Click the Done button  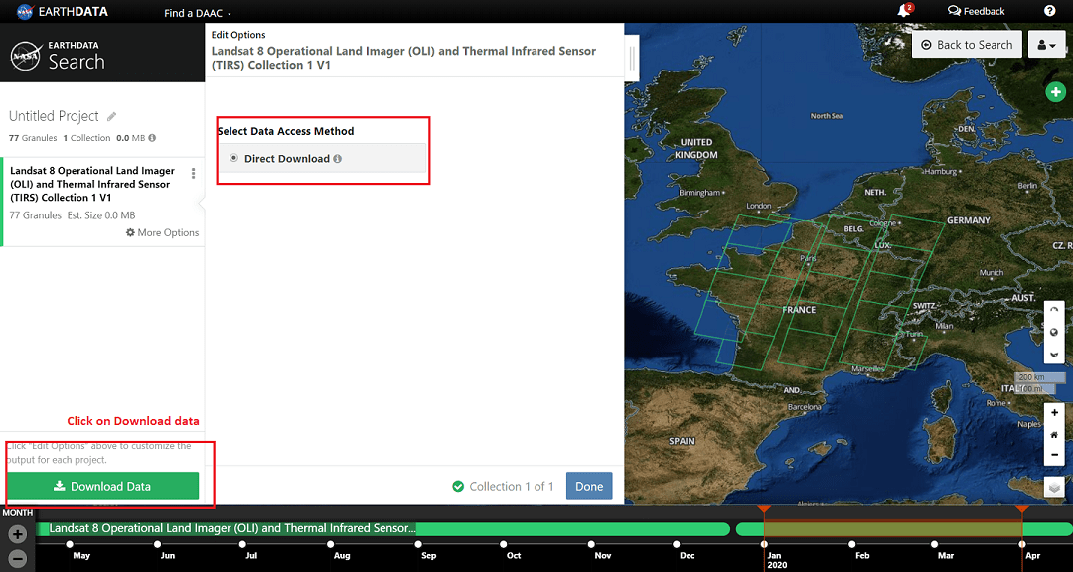coord(589,486)
